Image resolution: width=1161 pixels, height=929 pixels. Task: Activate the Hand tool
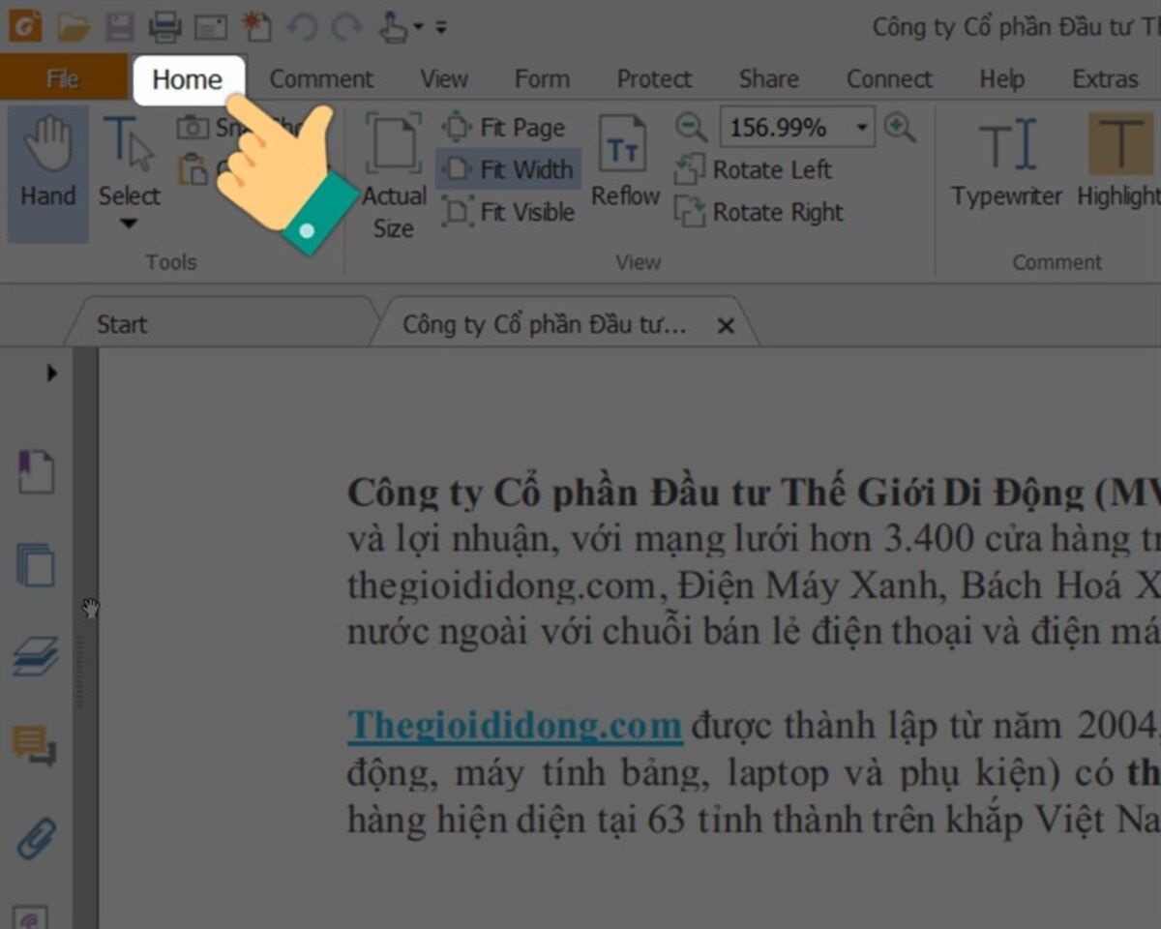click(48, 174)
